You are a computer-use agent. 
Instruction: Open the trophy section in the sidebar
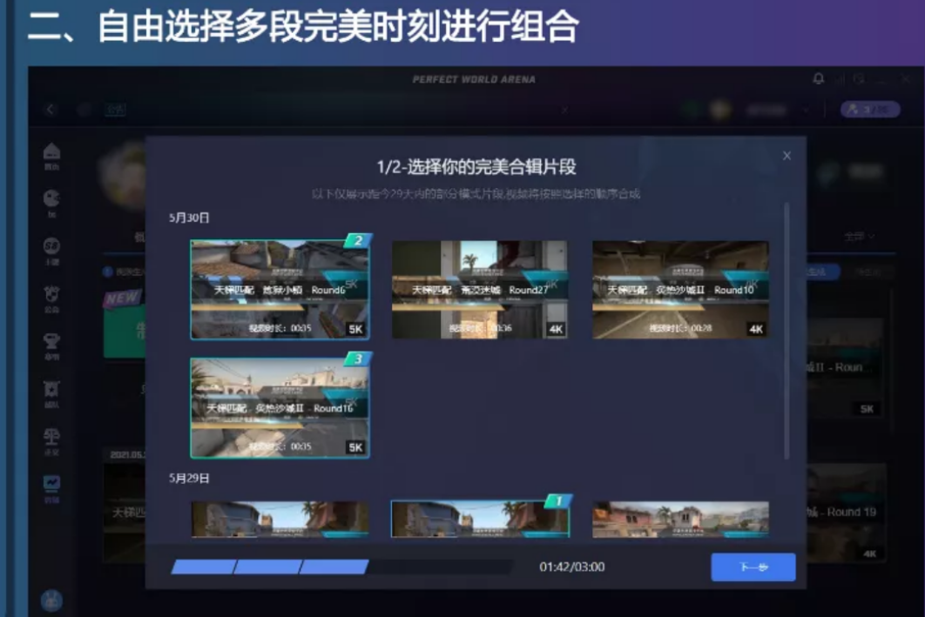pos(52,341)
